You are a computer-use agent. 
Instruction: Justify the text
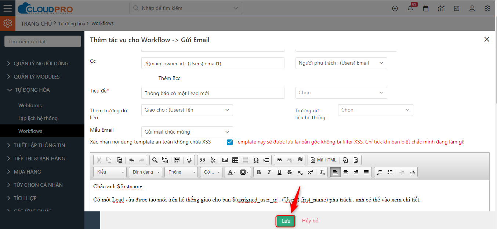coord(366,172)
